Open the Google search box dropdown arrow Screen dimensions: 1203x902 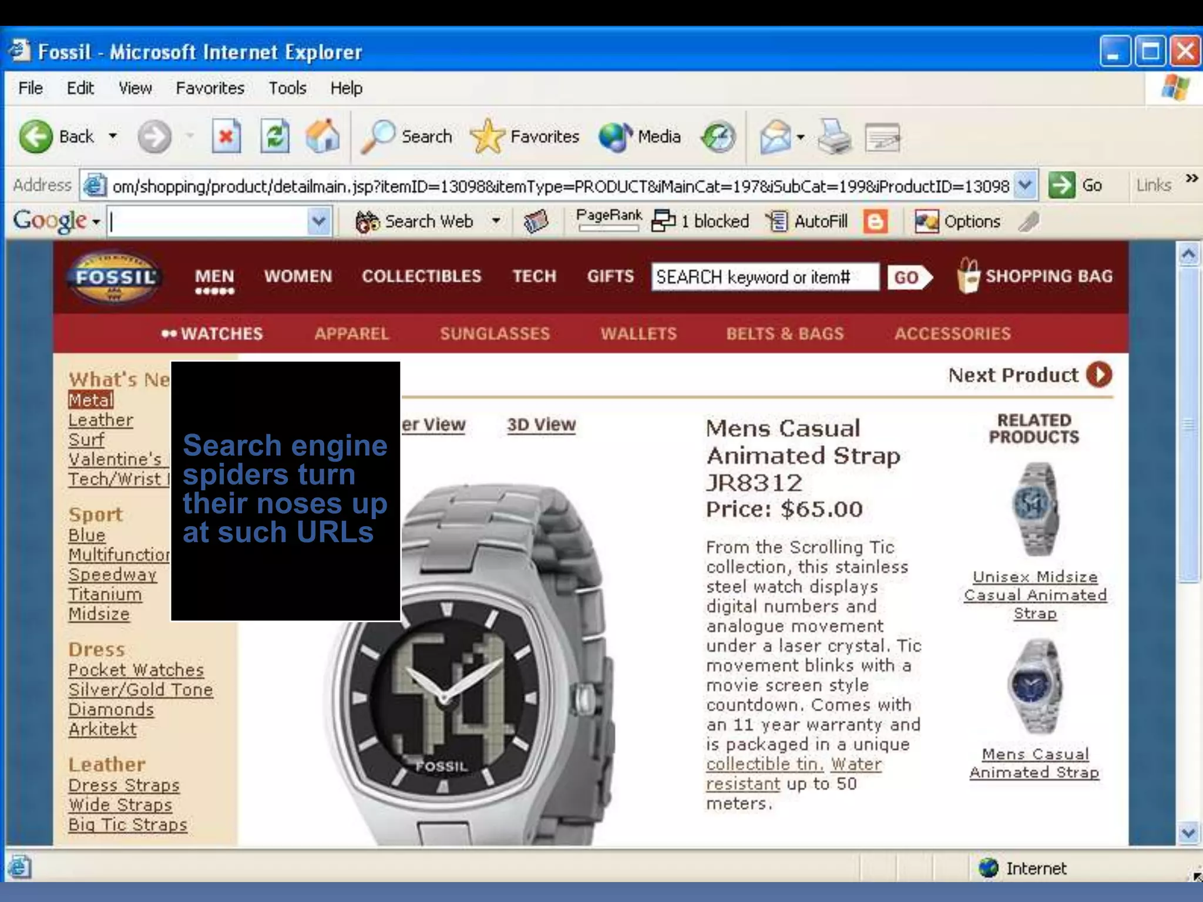pyautogui.click(x=318, y=221)
